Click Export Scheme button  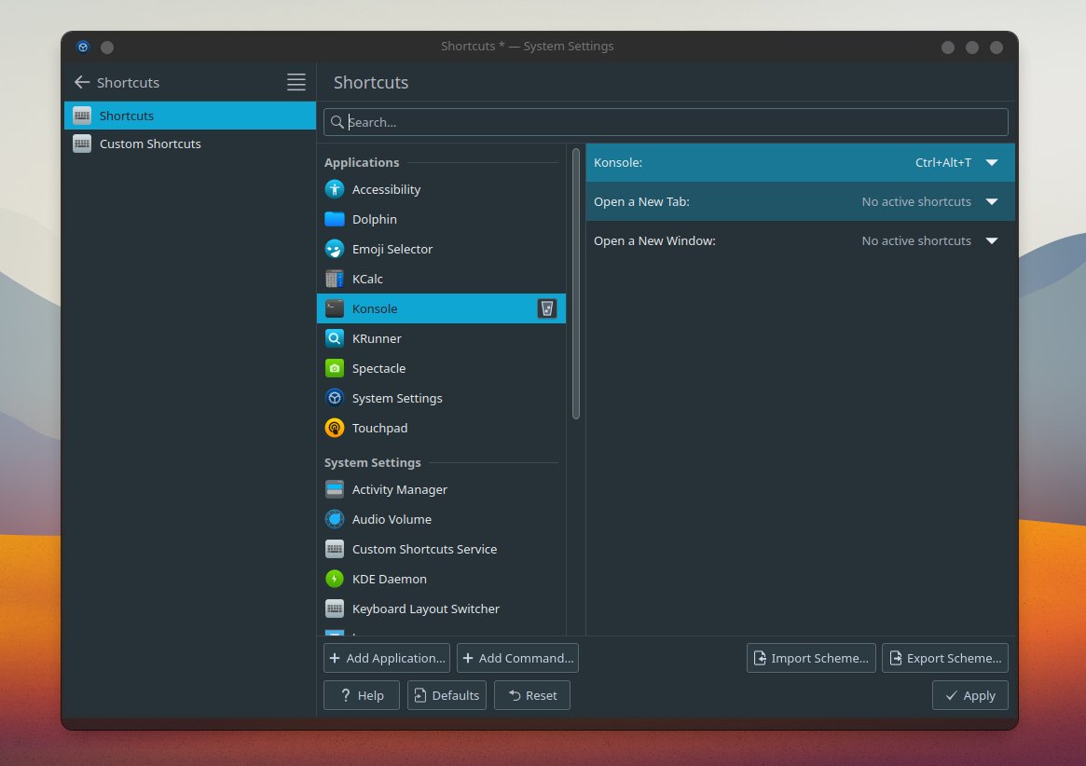tap(944, 658)
